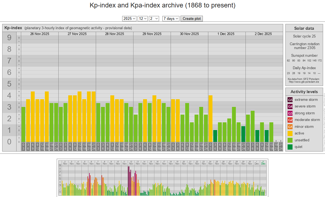The image size is (325, 197).
Task: Open the year dropdown showing 2025
Action: [x=129, y=18]
